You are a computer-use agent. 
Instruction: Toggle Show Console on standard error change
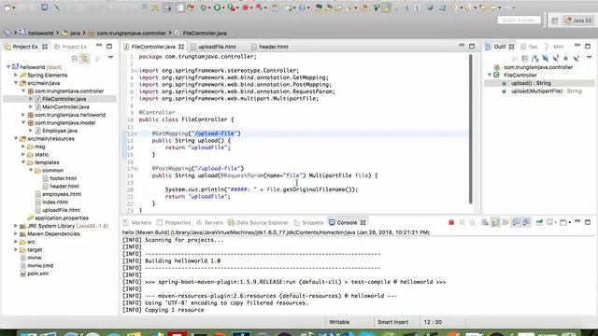point(526,222)
